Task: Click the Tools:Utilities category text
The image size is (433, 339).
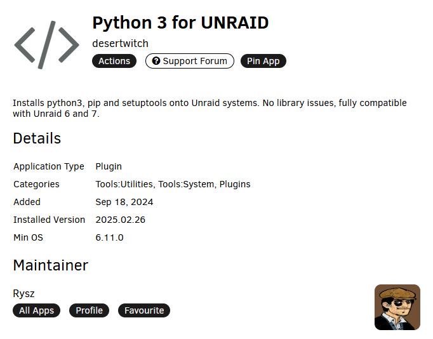Action: click(x=124, y=184)
